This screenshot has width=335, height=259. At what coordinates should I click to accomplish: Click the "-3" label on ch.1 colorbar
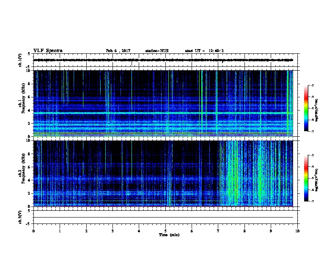pyautogui.click(x=312, y=85)
